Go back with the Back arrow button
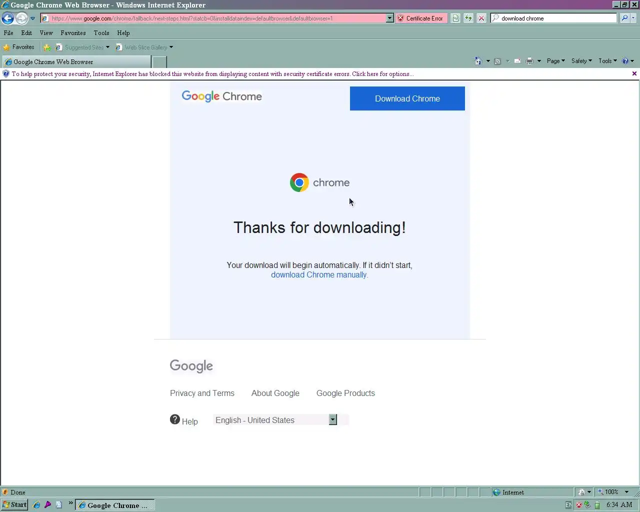Screen dimensions: 640x512 [7, 18]
